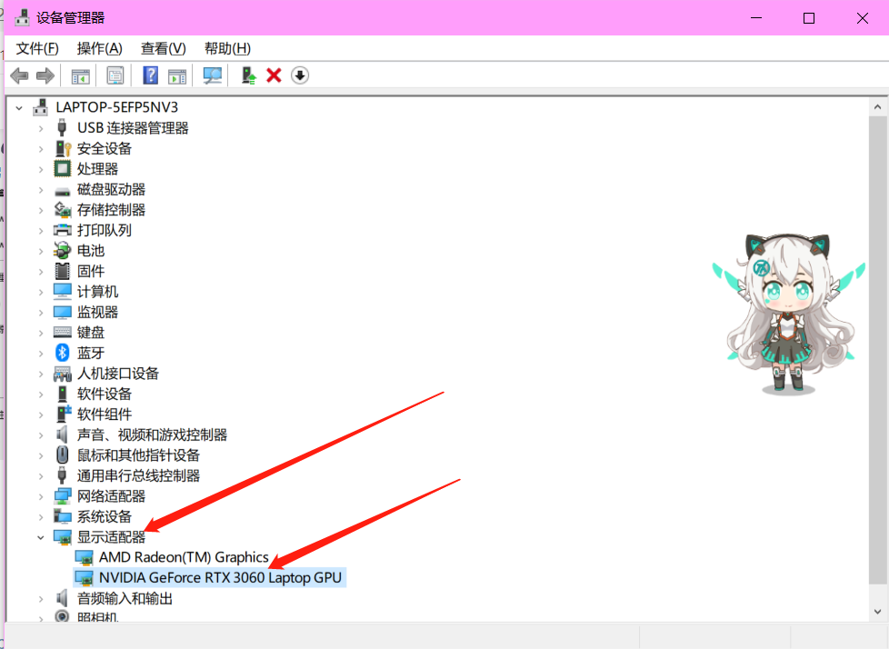Viewport: 889px width, 649px height.
Task: Click the 处理器 chip icon
Action: (63, 169)
